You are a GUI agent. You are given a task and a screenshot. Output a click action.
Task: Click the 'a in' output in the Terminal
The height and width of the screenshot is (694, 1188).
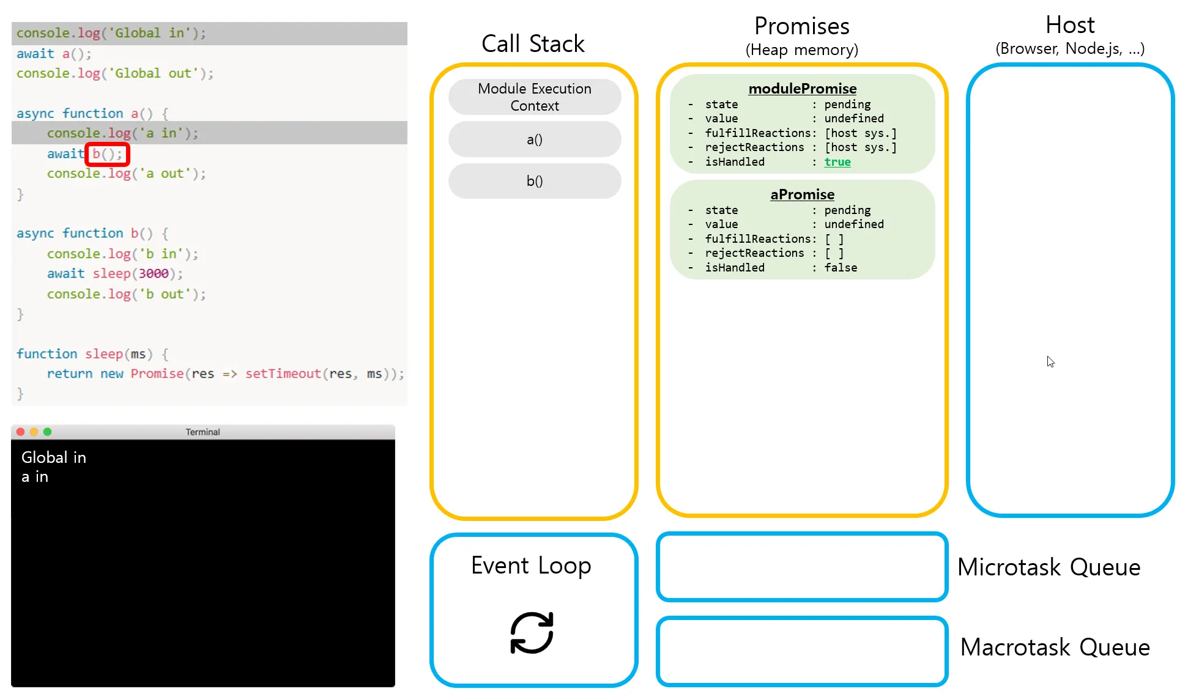pos(35,477)
